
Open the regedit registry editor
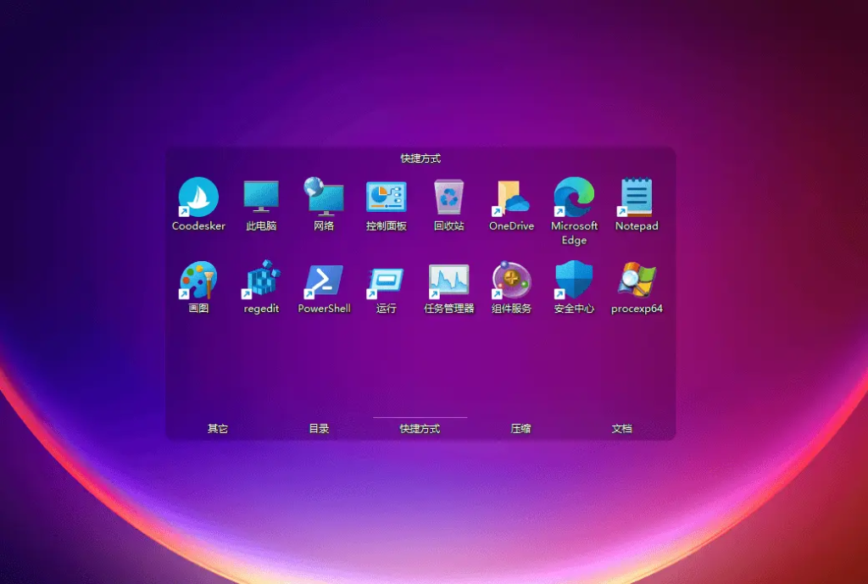pyautogui.click(x=261, y=280)
